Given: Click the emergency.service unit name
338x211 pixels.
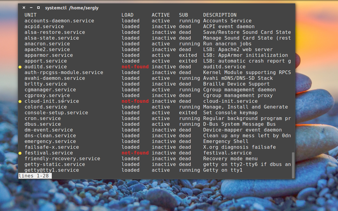Looking at the screenshot, I should [50, 141].
